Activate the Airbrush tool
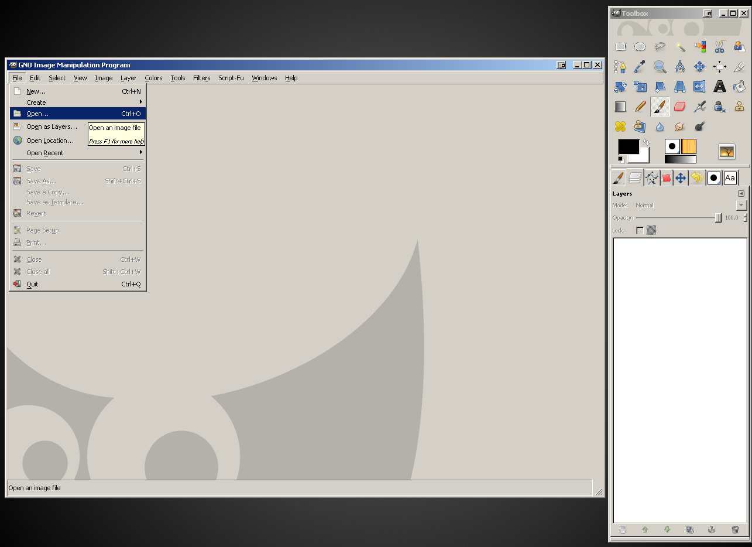The height and width of the screenshot is (547, 752). point(700,107)
